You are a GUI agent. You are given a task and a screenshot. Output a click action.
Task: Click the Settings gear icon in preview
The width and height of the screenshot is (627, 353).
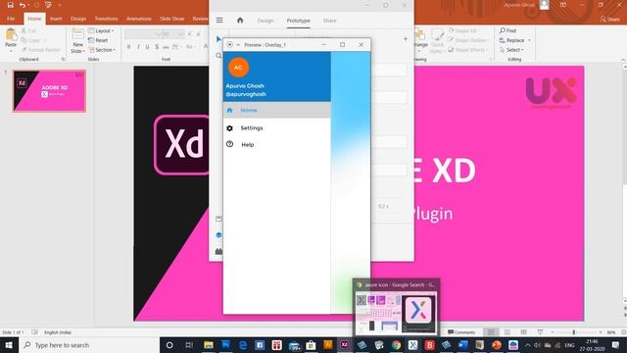[229, 128]
